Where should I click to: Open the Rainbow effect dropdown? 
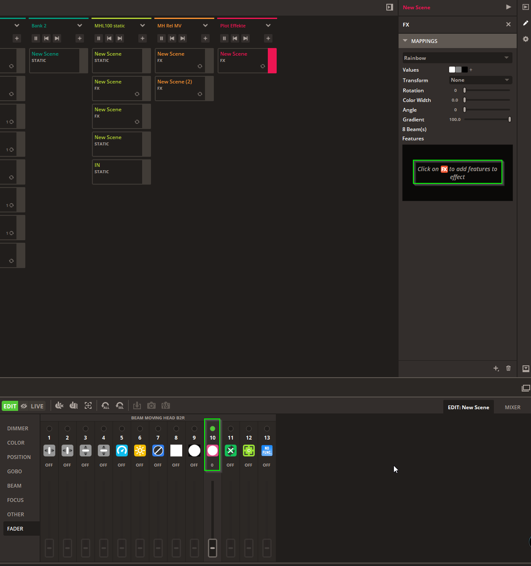457,58
